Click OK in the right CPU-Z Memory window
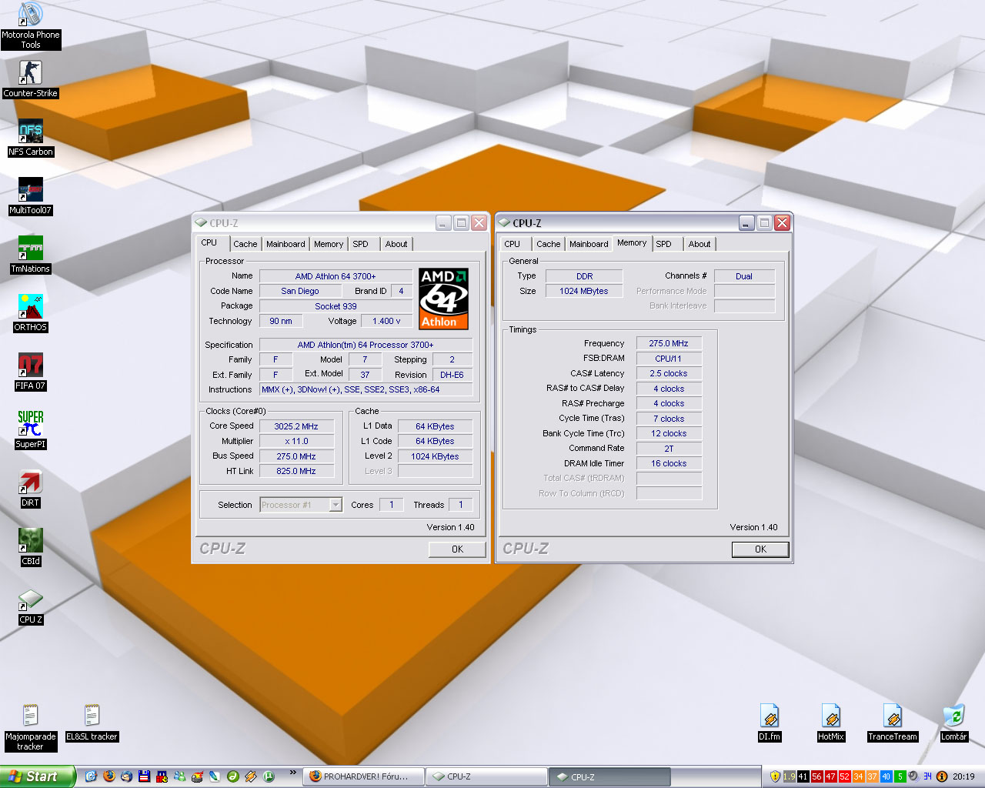 coord(760,549)
